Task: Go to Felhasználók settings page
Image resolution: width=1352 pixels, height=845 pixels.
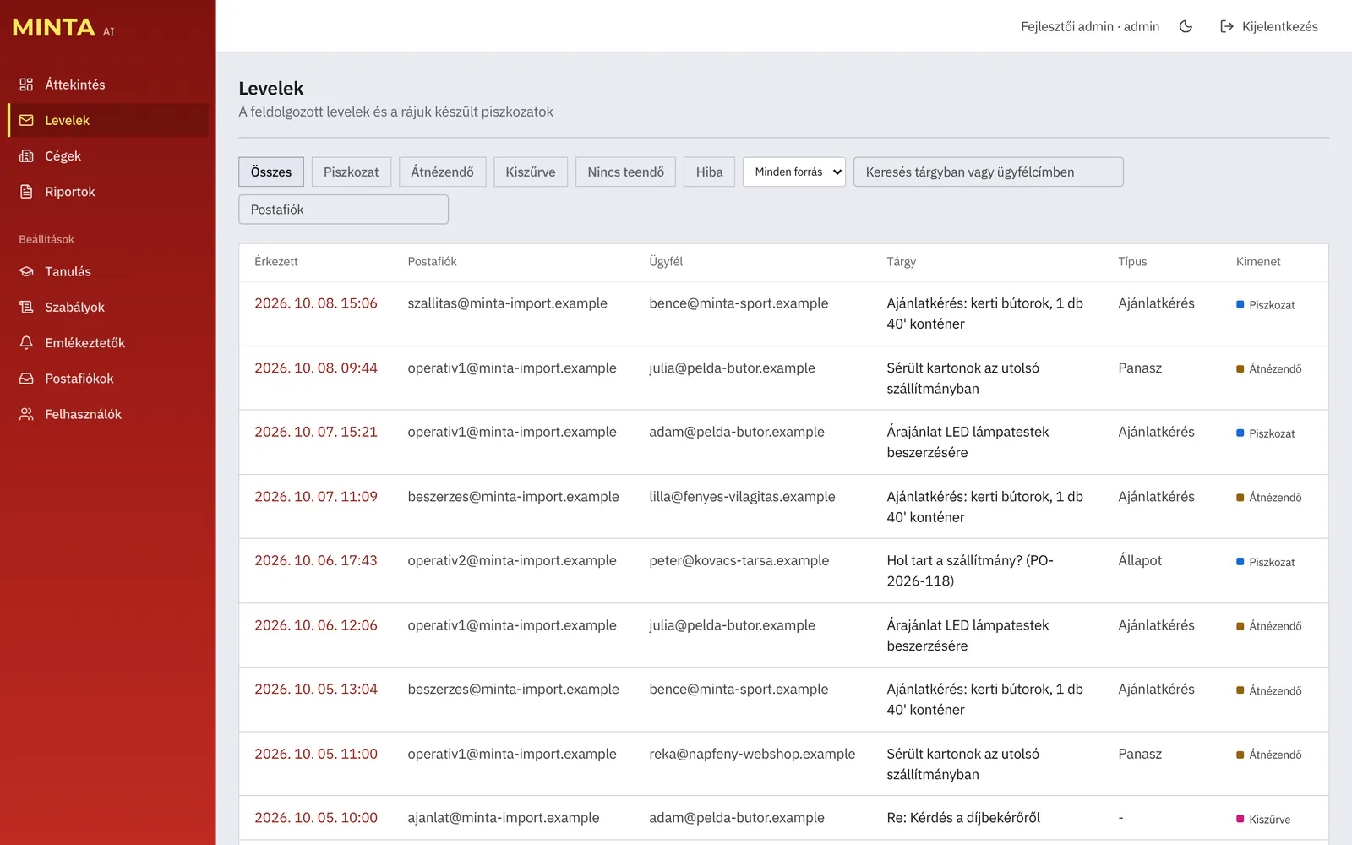Action: [108, 414]
